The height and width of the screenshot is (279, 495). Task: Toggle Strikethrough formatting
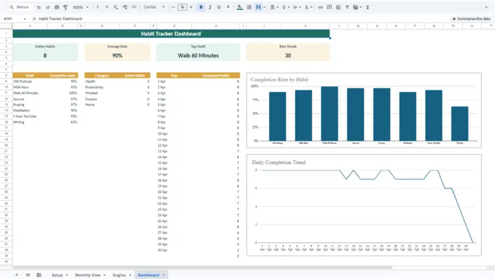[x=219, y=7]
